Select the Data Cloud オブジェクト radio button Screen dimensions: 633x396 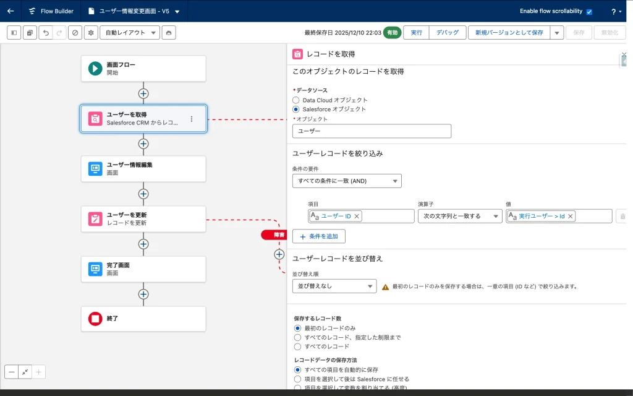pos(297,100)
